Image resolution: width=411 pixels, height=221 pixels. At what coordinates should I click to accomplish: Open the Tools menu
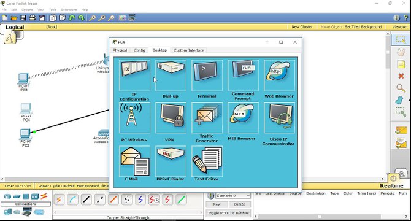pos(52,10)
